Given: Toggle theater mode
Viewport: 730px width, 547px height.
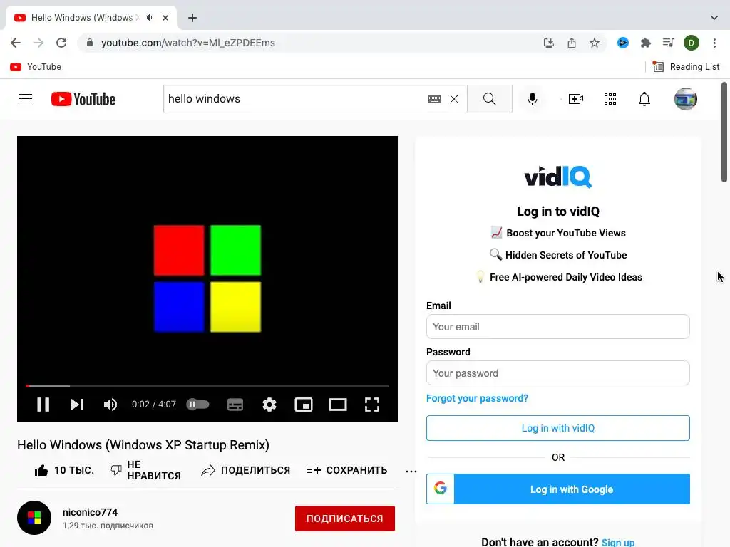Looking at the screenshot, I should coord(337,405).
